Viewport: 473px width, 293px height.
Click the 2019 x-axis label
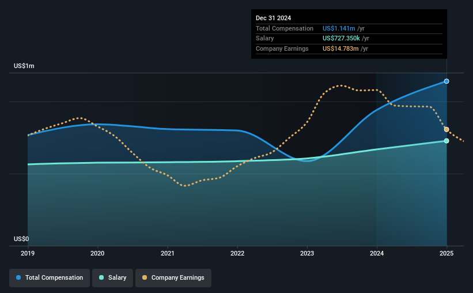click(x=28, y=253)
